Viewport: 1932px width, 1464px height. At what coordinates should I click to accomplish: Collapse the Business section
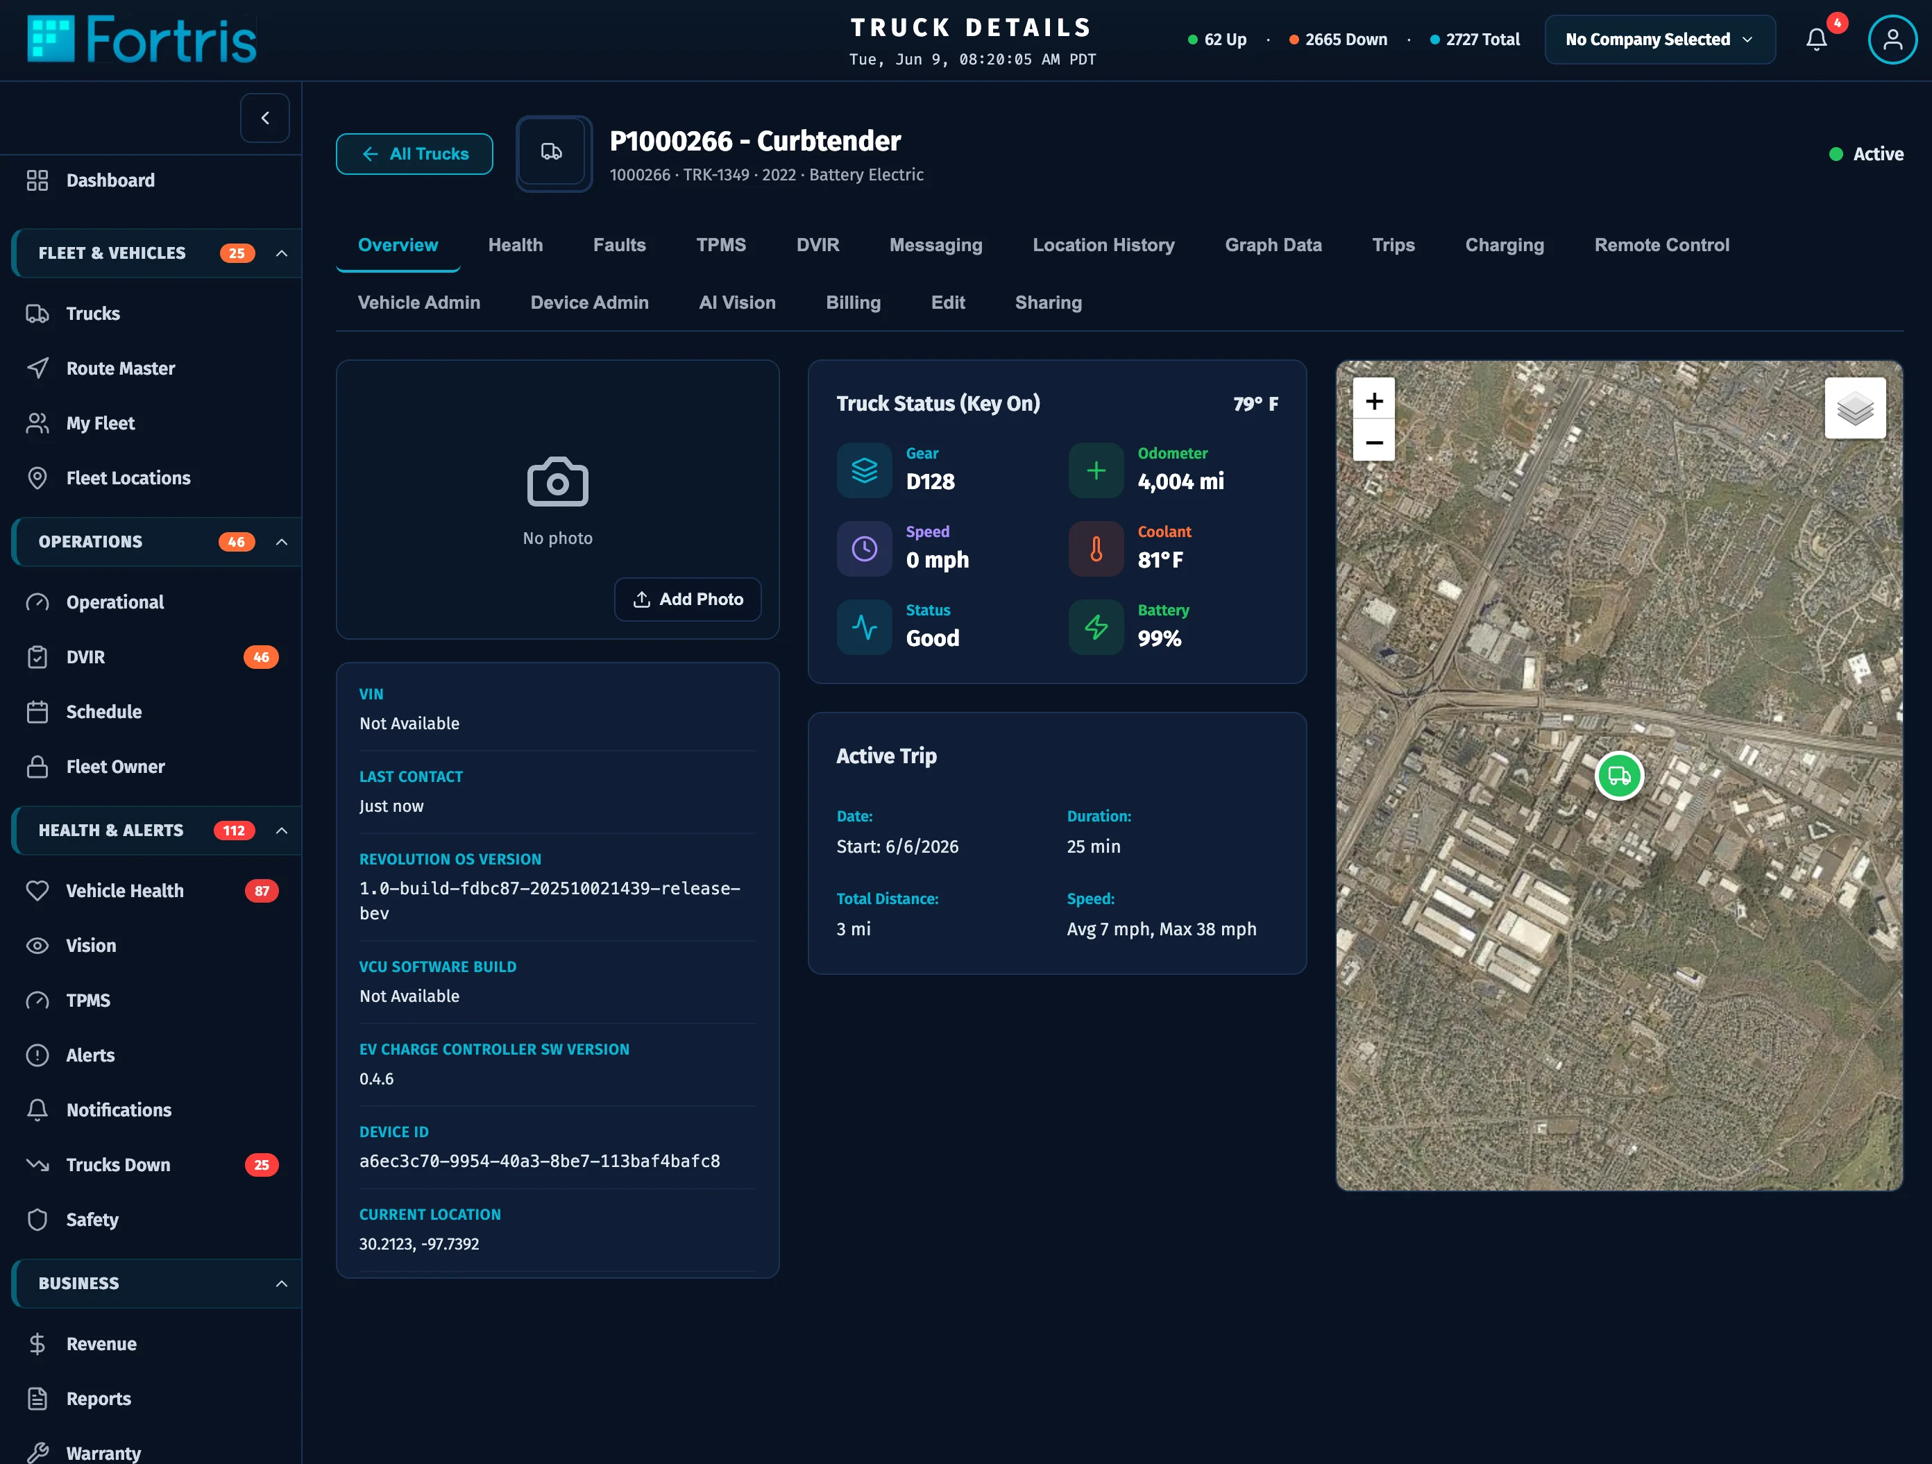281,1283
